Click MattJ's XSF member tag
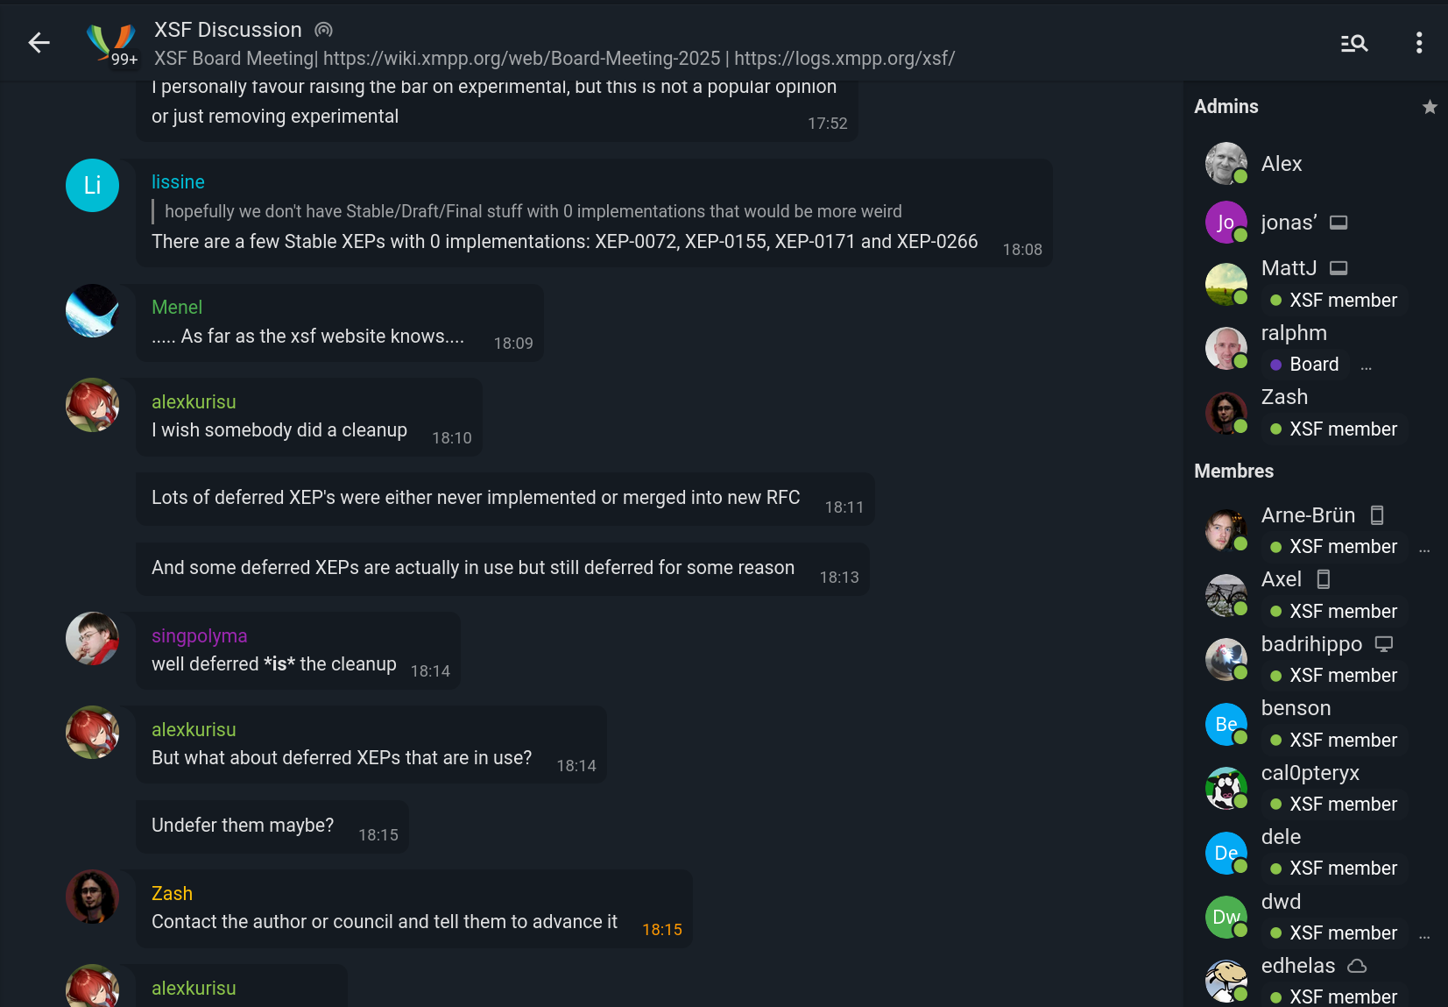 click(x=1333, y=301)
